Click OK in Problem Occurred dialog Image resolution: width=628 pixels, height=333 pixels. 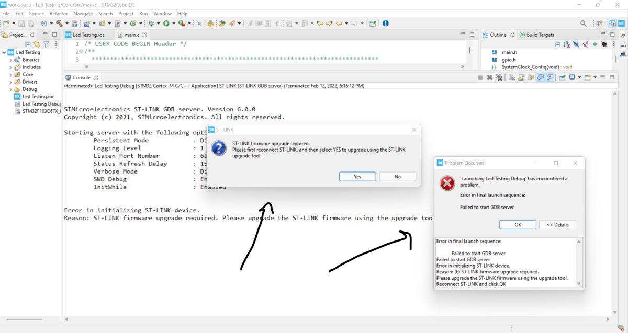(x=518, y=225)
